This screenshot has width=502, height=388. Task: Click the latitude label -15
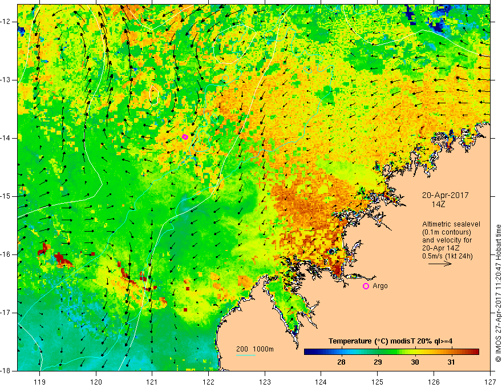[x=6, y=196]
